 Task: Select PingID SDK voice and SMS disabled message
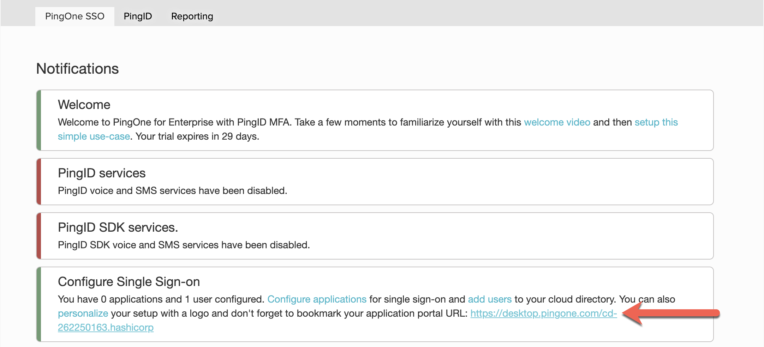pyautogui.click(x=184, y=245)
